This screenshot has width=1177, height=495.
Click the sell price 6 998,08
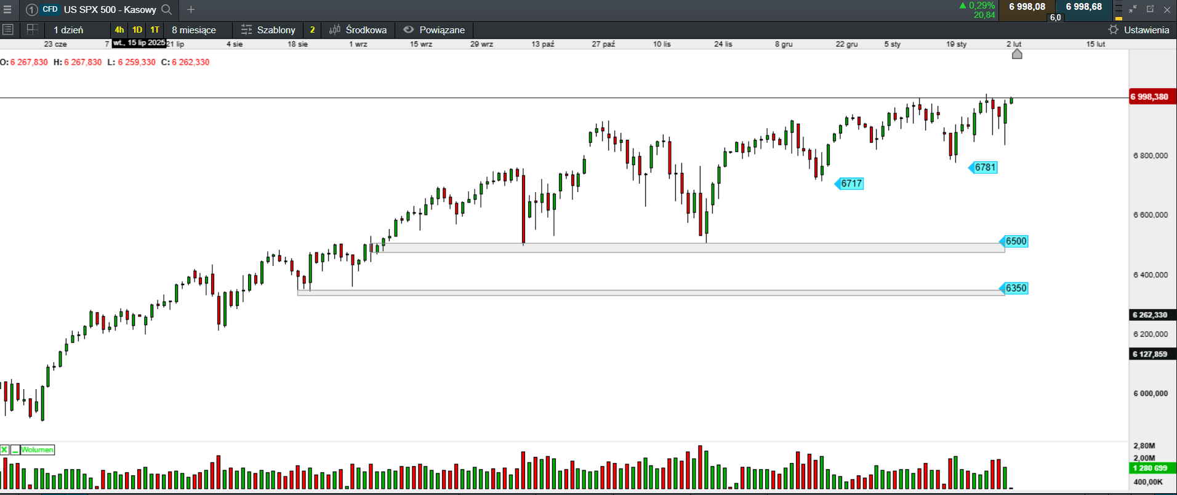coord(1027,7)
